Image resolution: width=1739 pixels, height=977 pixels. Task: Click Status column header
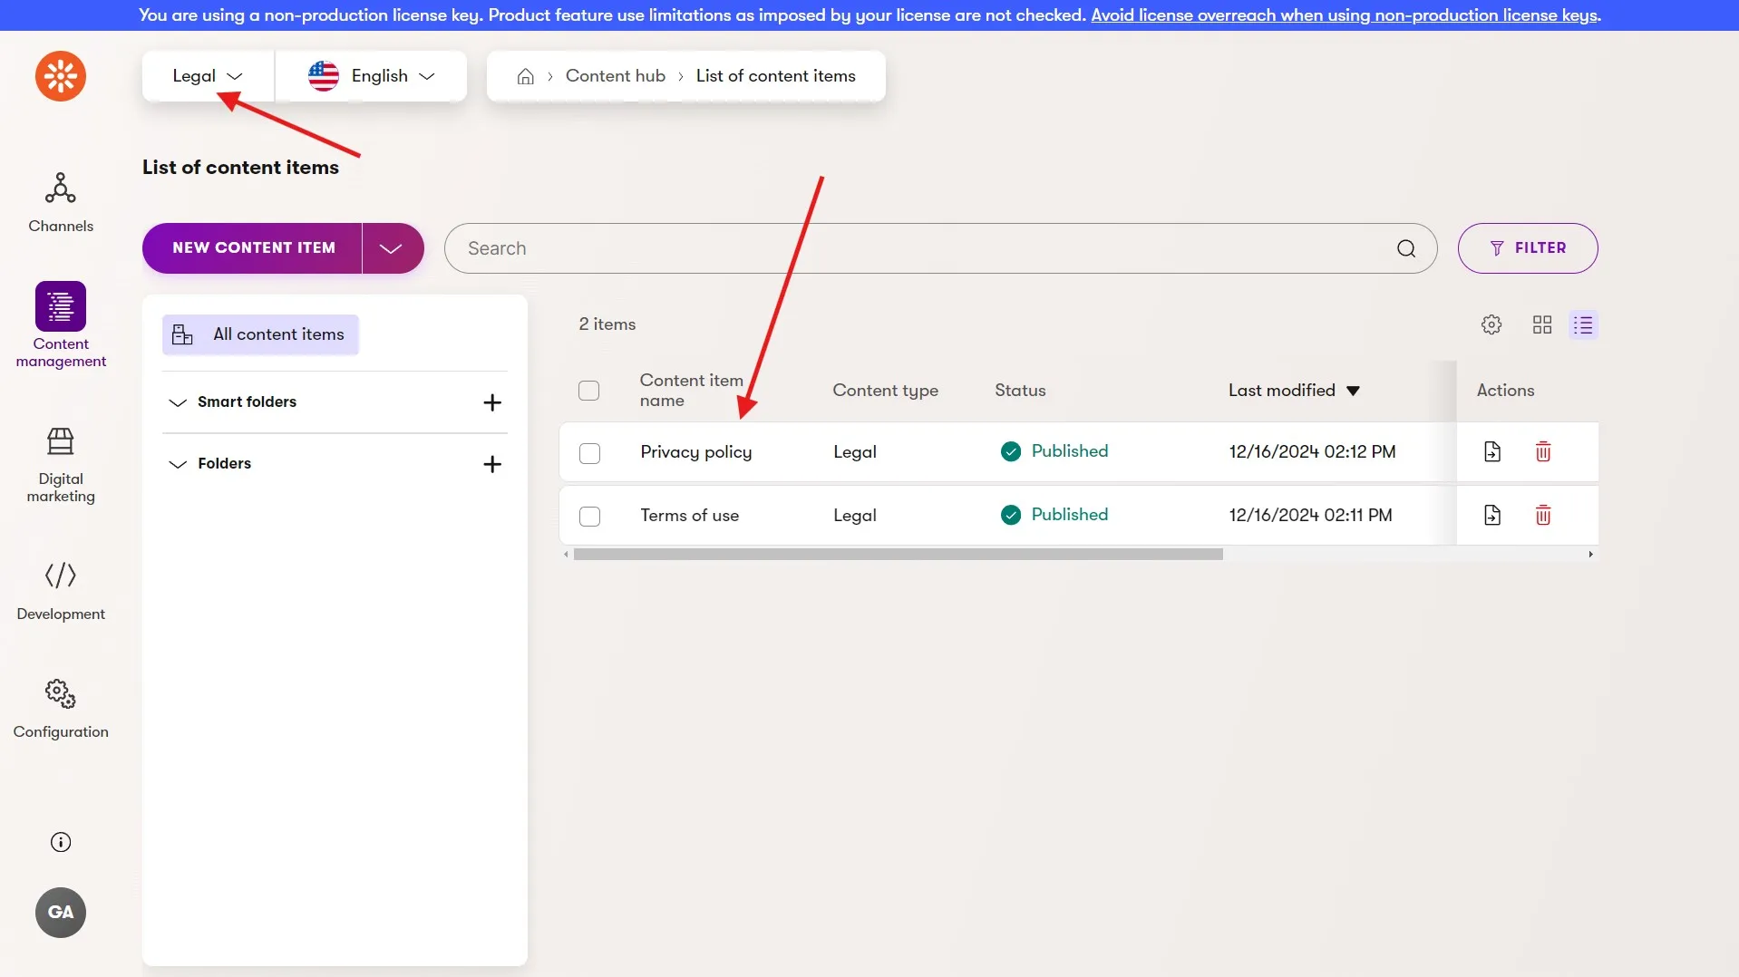pos(1020,391)
